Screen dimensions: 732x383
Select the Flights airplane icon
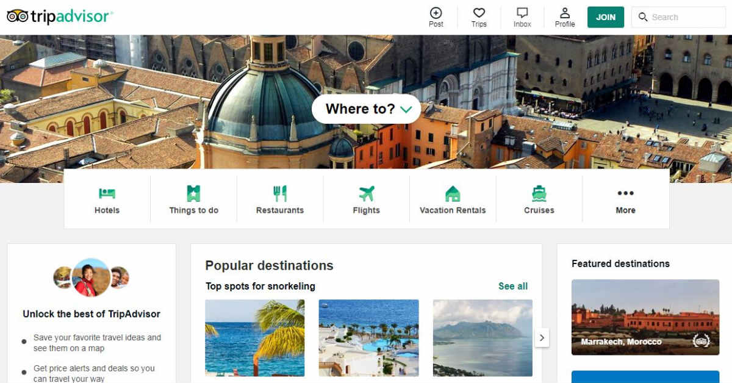click(x=367, y=193)
